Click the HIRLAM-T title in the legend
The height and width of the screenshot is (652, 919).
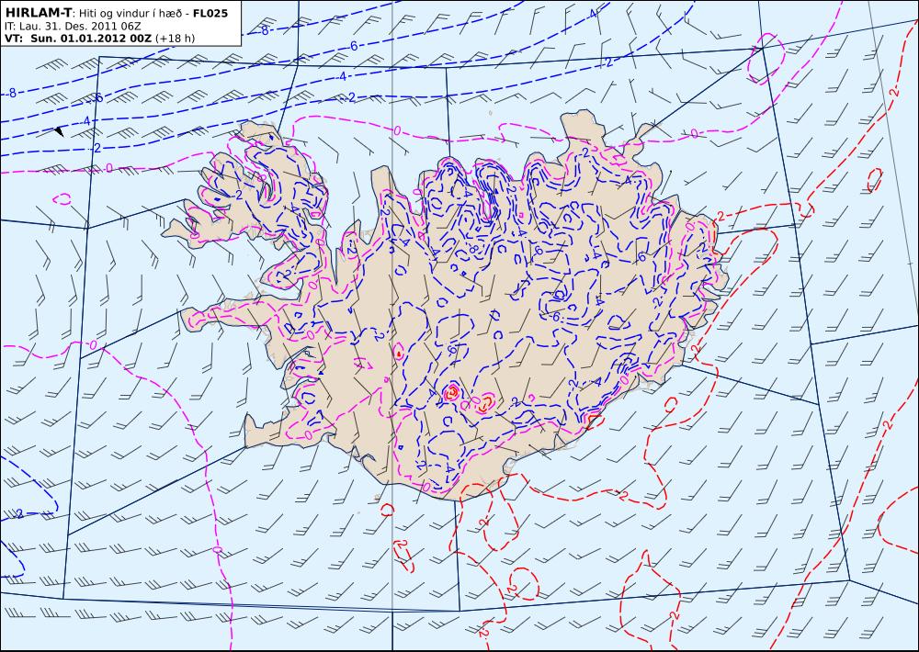point(37,13)
